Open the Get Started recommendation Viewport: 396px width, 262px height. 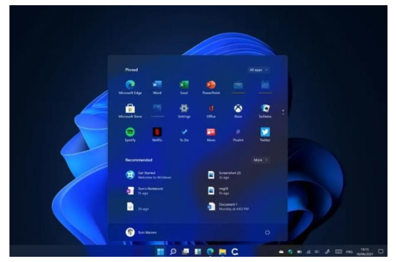148,175
